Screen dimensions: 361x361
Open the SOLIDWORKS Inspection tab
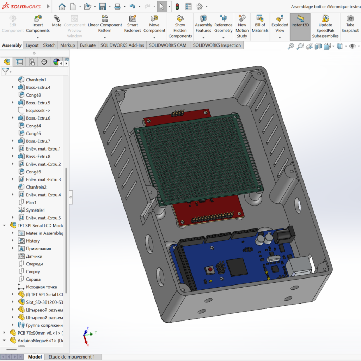click(217, 45)
